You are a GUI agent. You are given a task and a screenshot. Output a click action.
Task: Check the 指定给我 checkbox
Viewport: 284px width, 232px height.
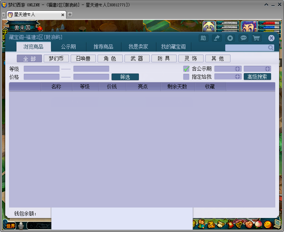click(186, 77)
